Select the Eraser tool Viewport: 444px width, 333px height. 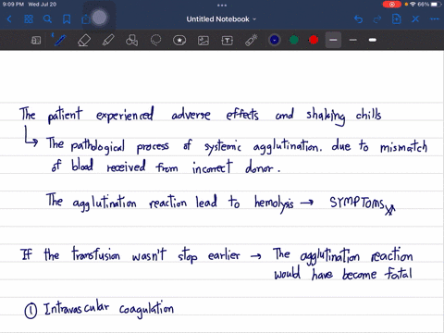click(x=84, y=40)
